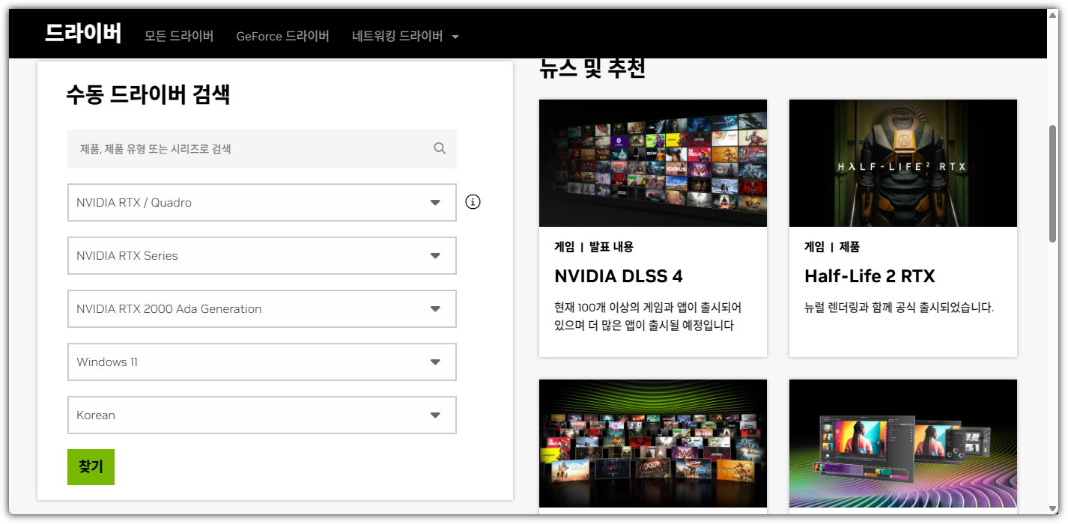Open the product category info icon
This screenshot has height=524, width=1068.
coord(473,202)
